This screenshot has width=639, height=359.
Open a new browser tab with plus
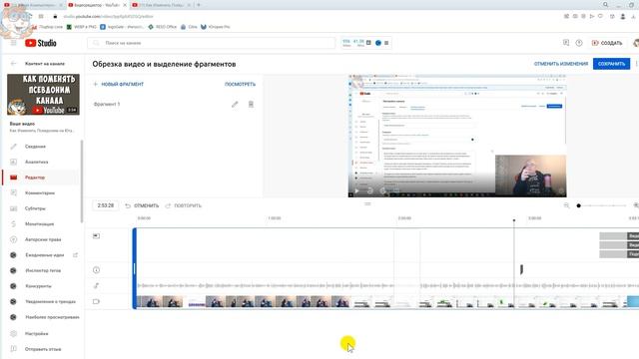199,5
